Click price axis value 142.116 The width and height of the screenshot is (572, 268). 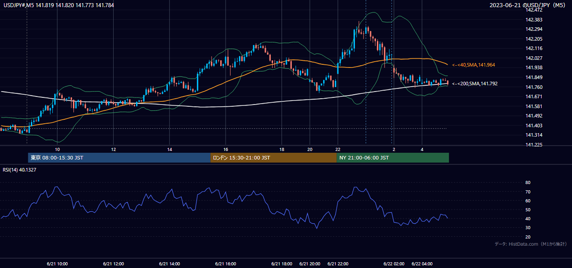(534, 48)
